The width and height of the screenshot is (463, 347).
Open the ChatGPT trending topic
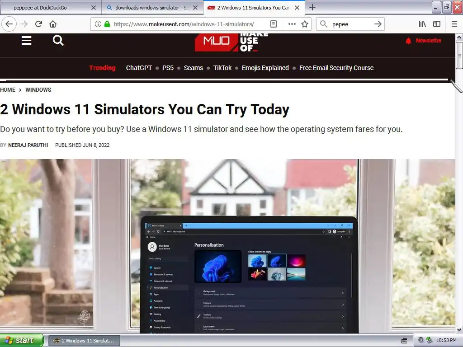[139, 68]
